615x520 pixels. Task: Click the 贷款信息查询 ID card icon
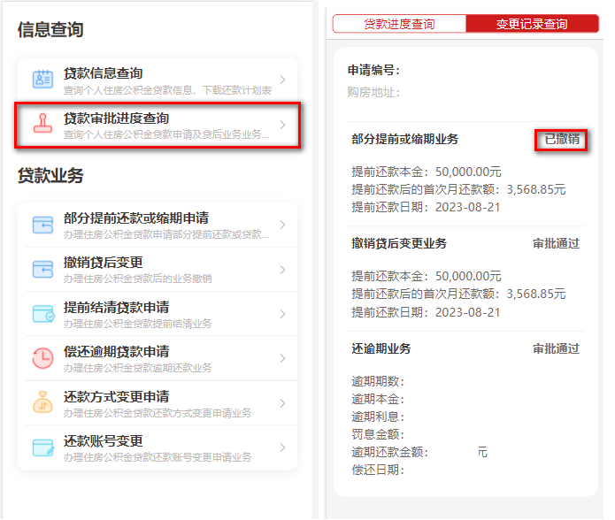point(42,80)
